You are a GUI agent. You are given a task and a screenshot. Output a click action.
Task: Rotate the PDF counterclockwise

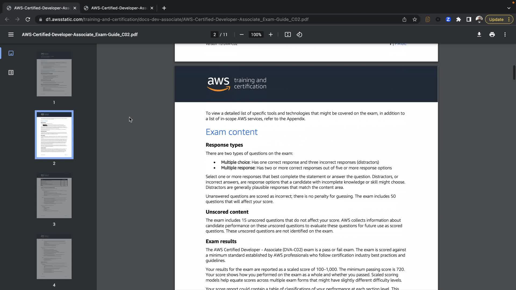click(299, 35)
